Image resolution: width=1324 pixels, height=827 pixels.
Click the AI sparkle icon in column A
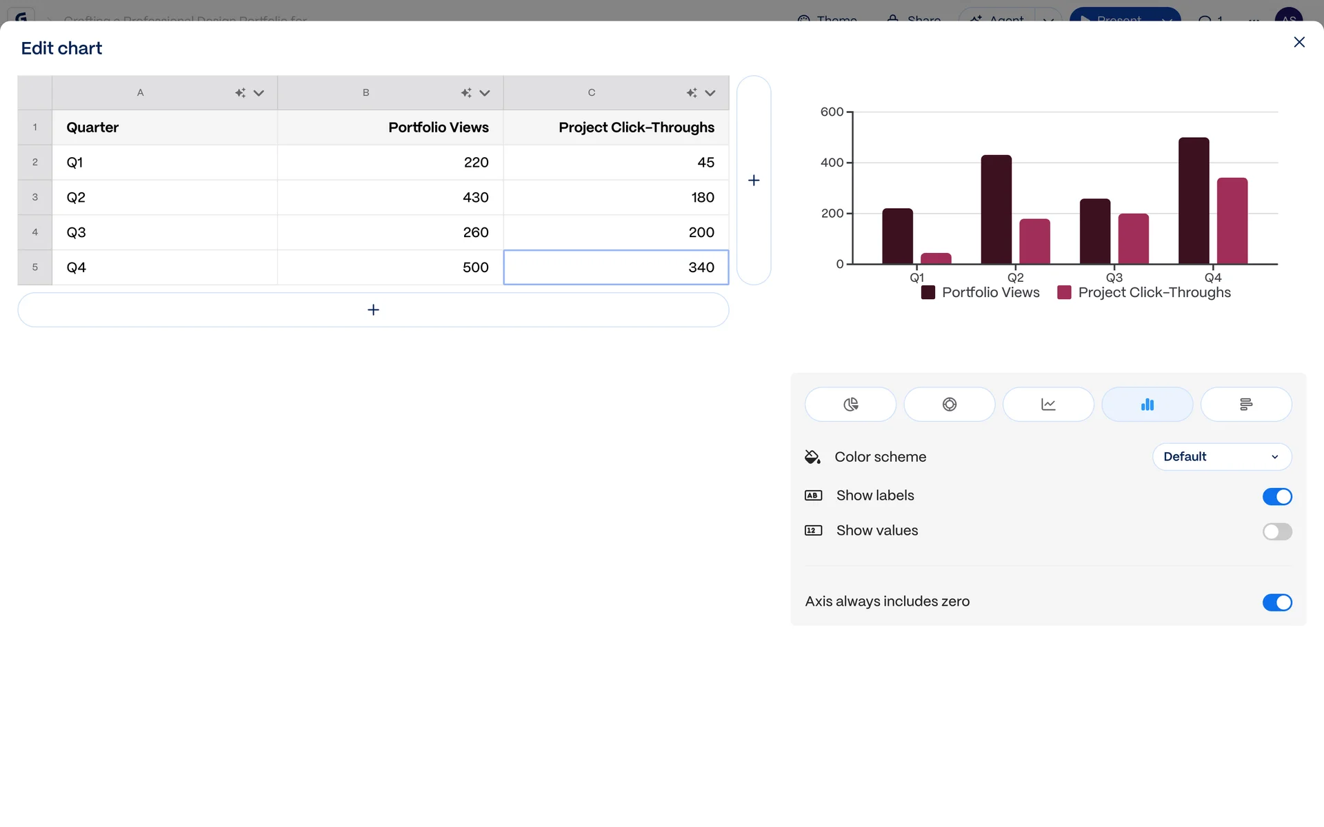pos(240,93)
